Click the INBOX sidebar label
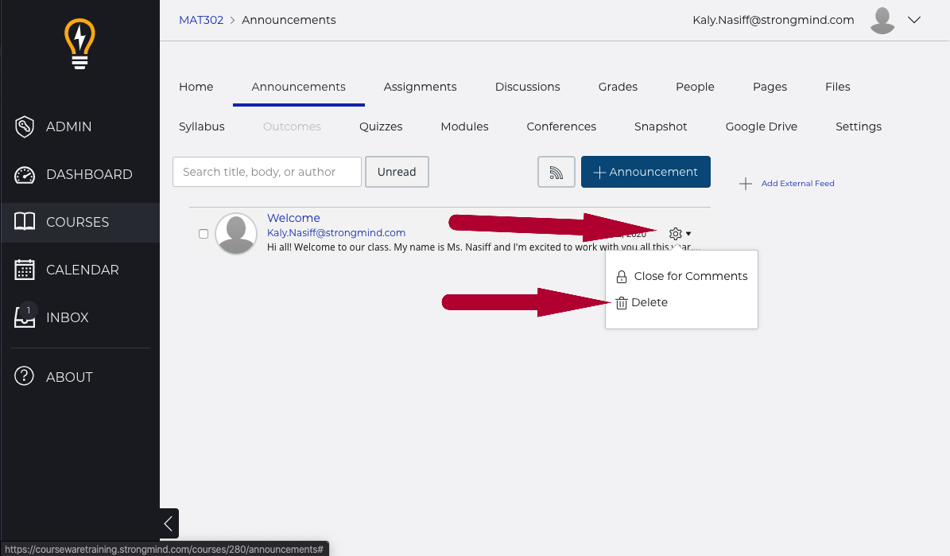Screen dimensions: 950x556 (68, 317)
